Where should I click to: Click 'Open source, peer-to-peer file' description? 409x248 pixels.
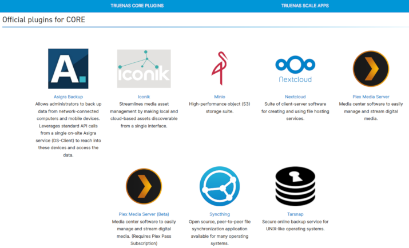tap(220, 233)
